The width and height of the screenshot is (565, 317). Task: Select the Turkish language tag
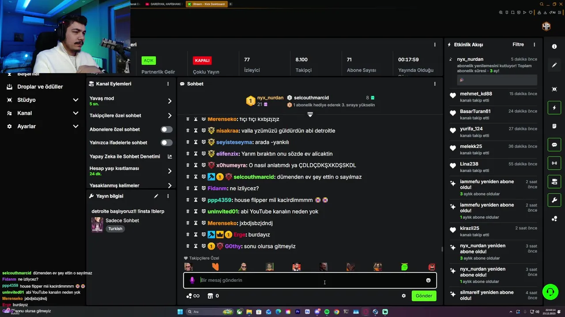[x=115, y=229]
